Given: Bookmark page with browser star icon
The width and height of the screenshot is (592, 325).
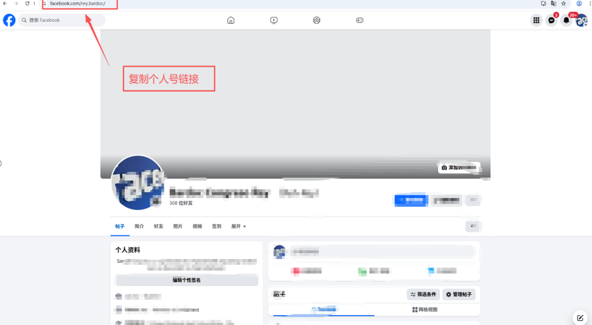Looking at the screenshot, I should click(564, 4).
